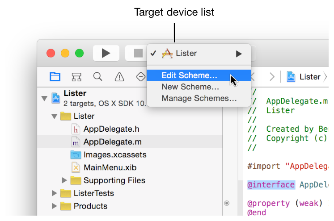Click the Lister project blueprint icon in navigator

55,98
